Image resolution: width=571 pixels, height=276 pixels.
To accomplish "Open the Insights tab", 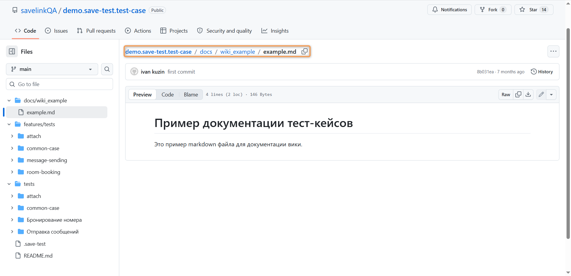I will click(x=275, y=31).
